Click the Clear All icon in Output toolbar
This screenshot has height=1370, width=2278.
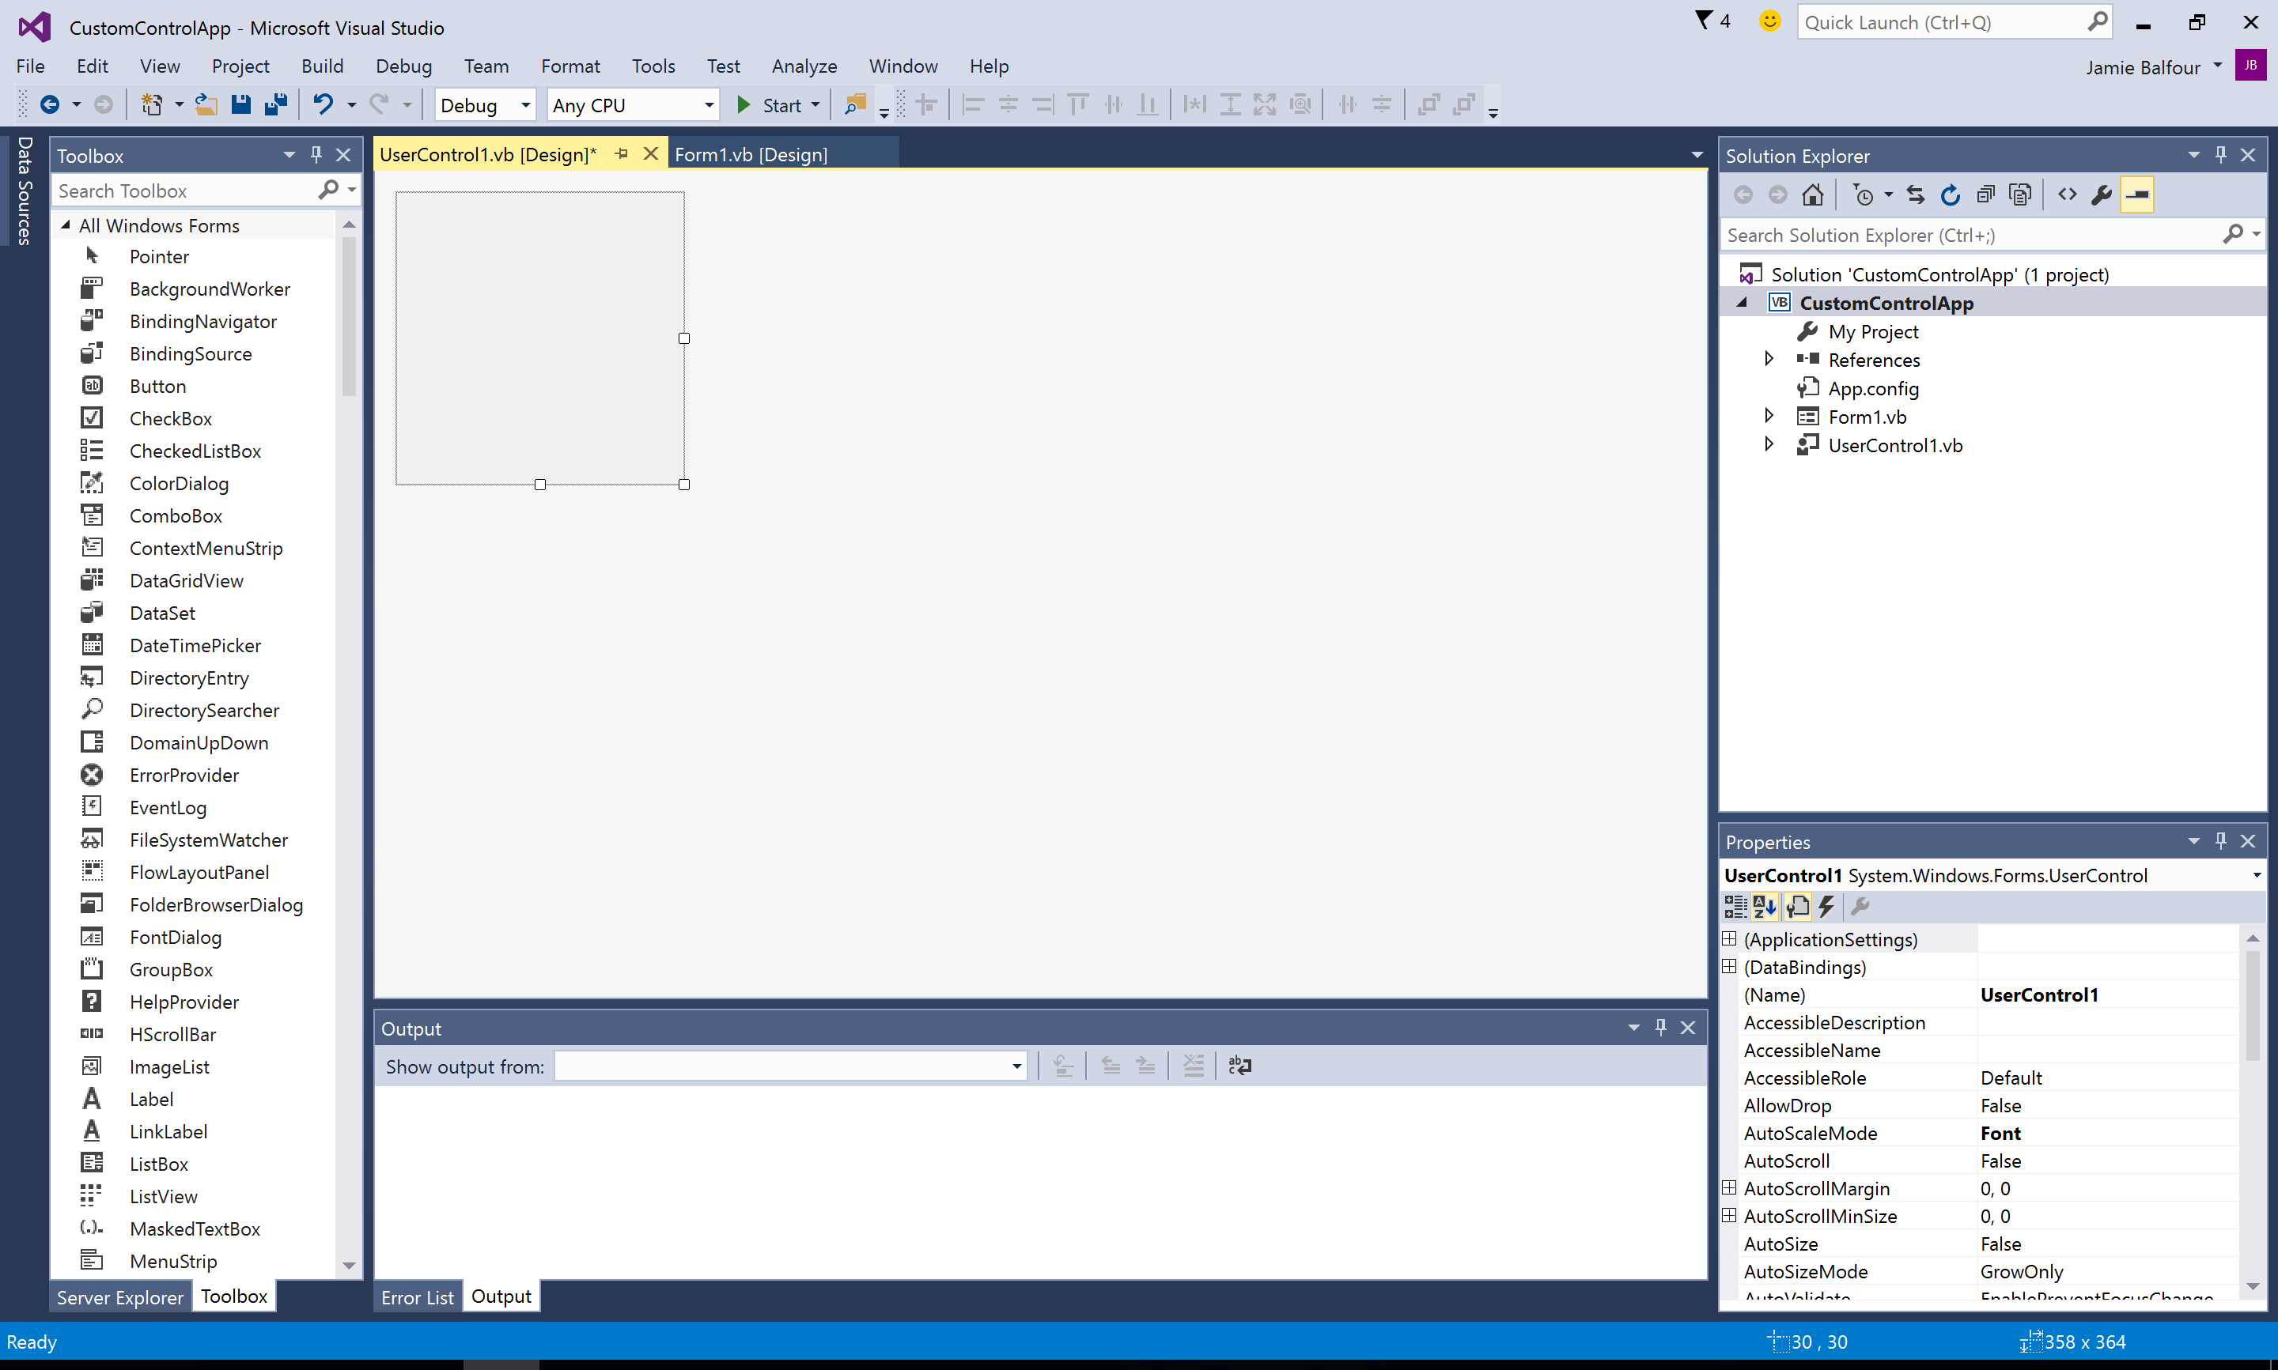1193,1066
